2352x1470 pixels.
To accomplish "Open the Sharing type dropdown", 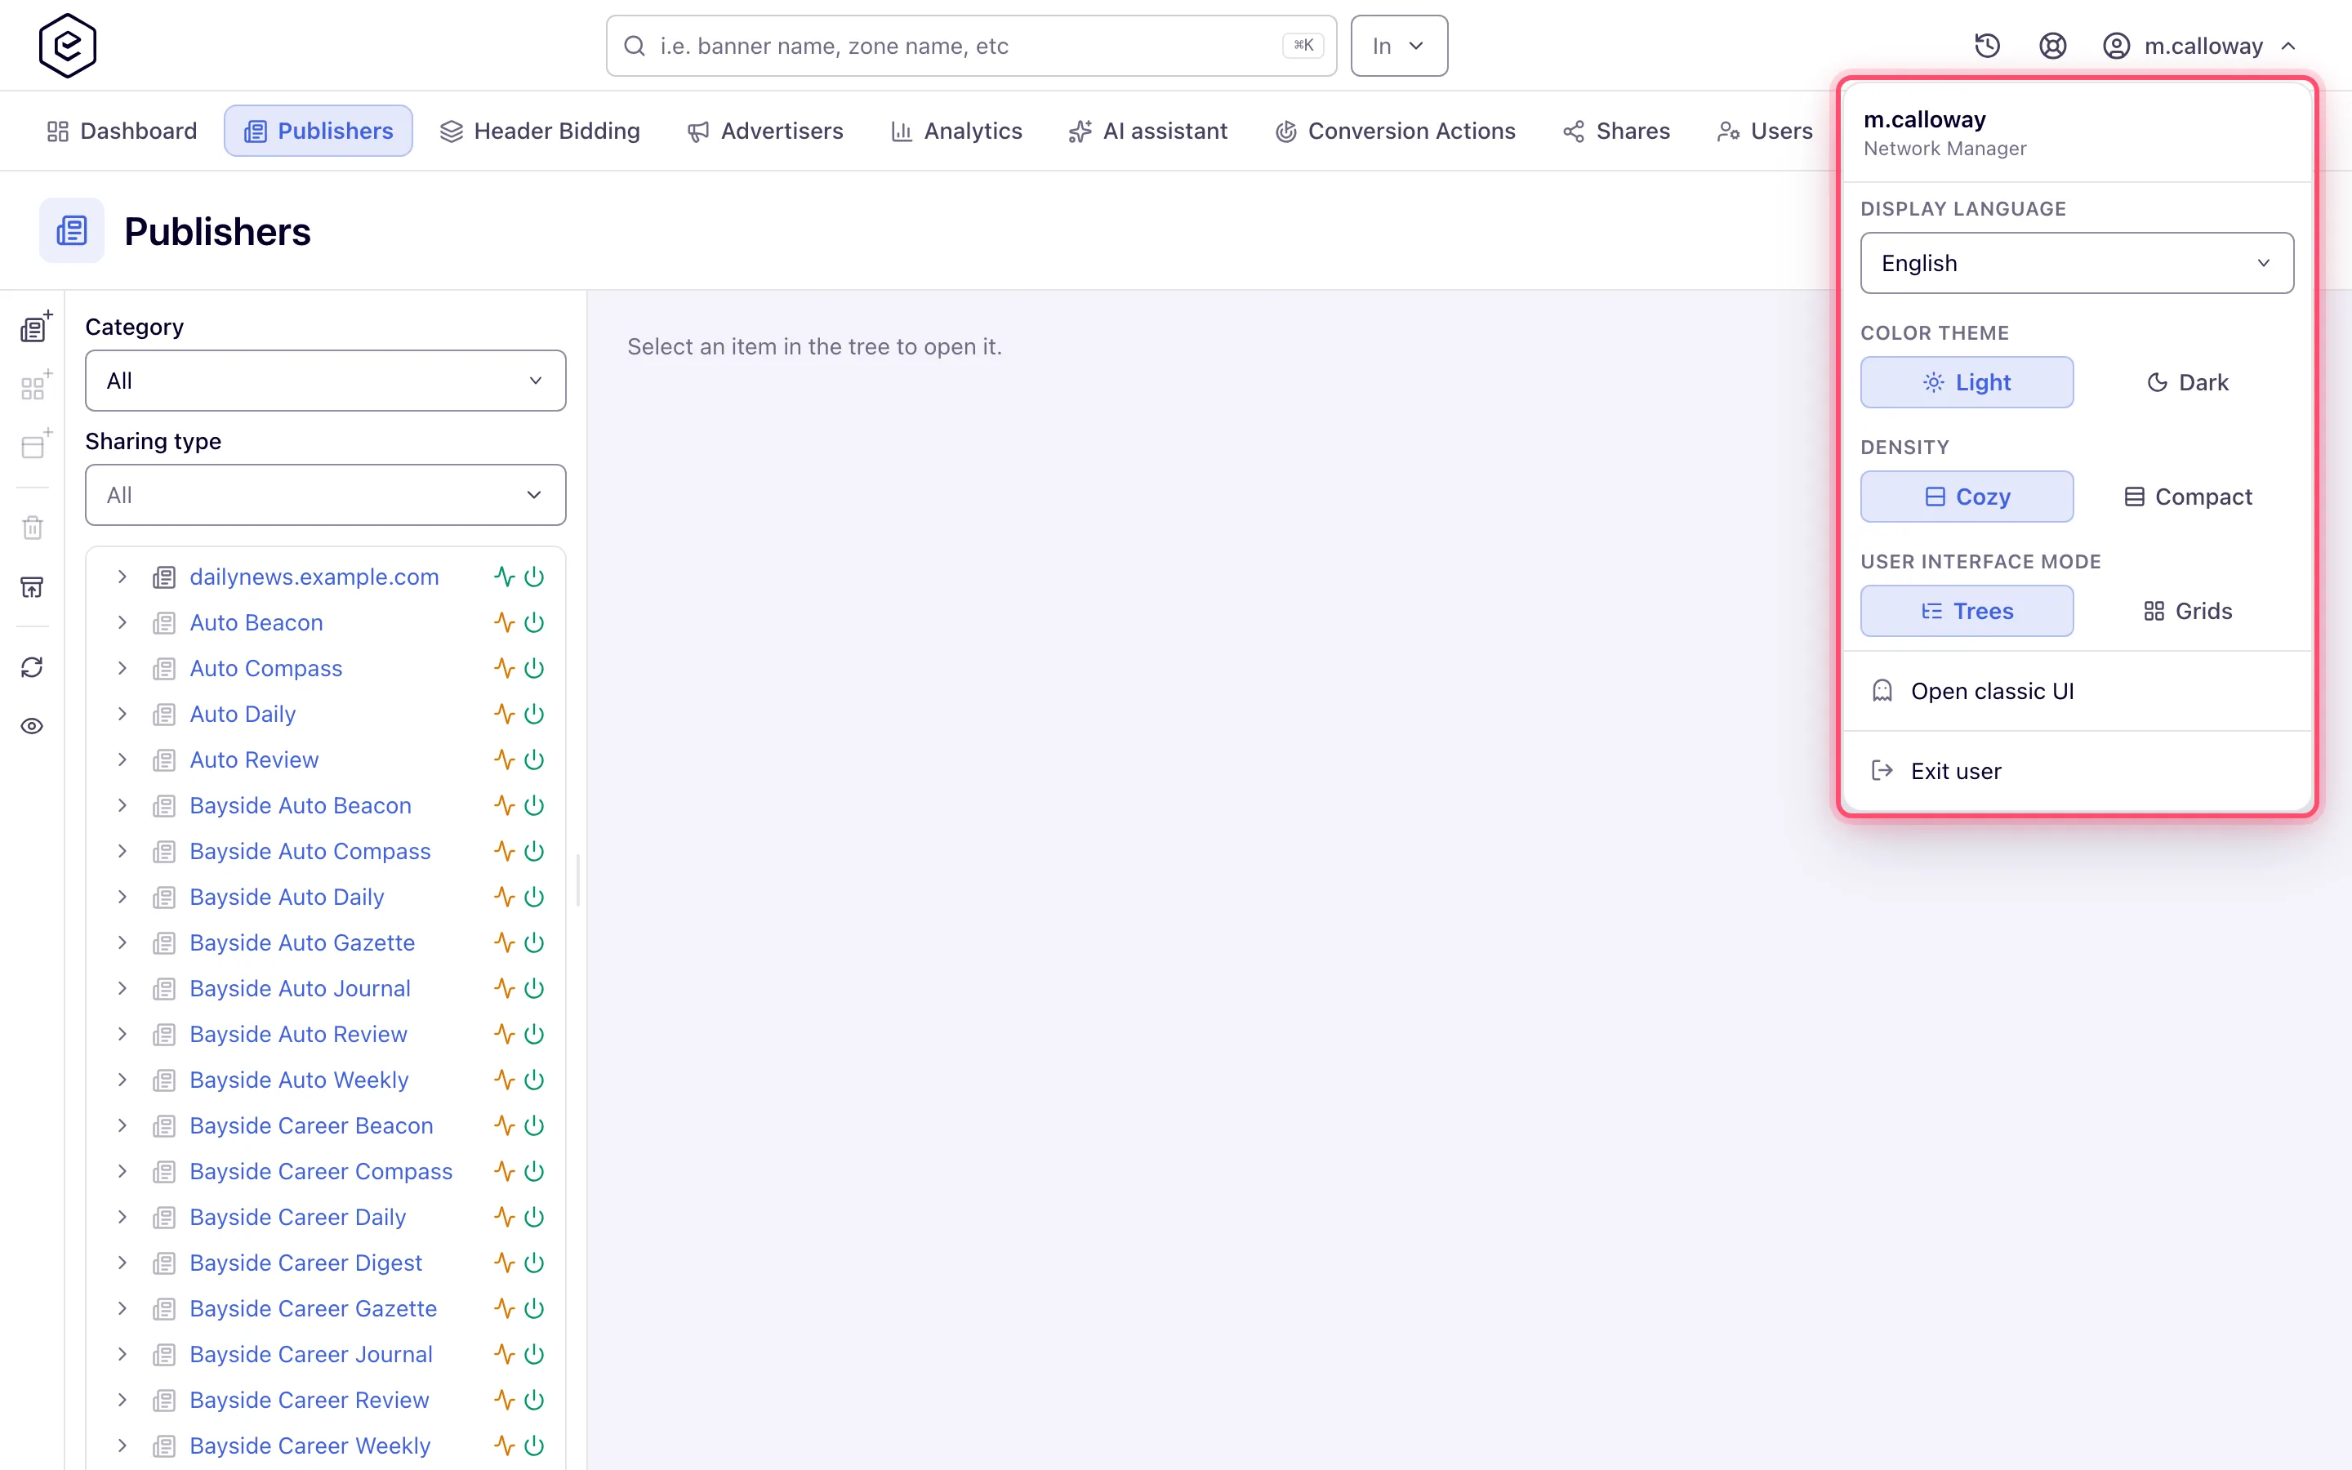I will [x=326, y=495].
